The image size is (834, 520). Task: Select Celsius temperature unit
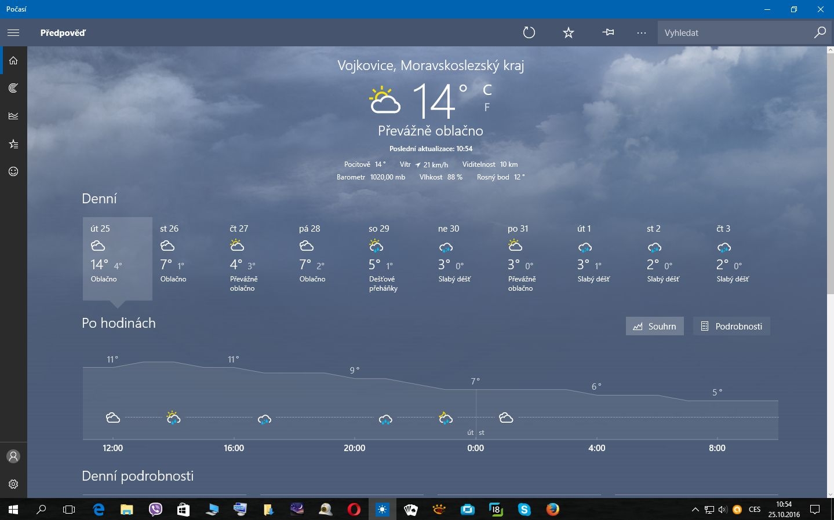pyautogui.click(x=487, y=90)
